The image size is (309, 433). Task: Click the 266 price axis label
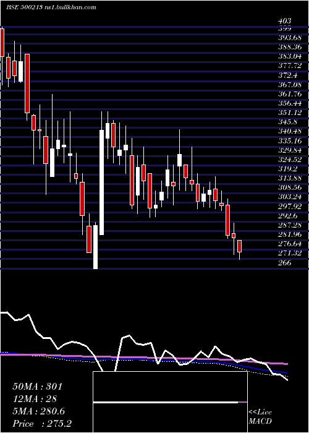tap(286, 263)
